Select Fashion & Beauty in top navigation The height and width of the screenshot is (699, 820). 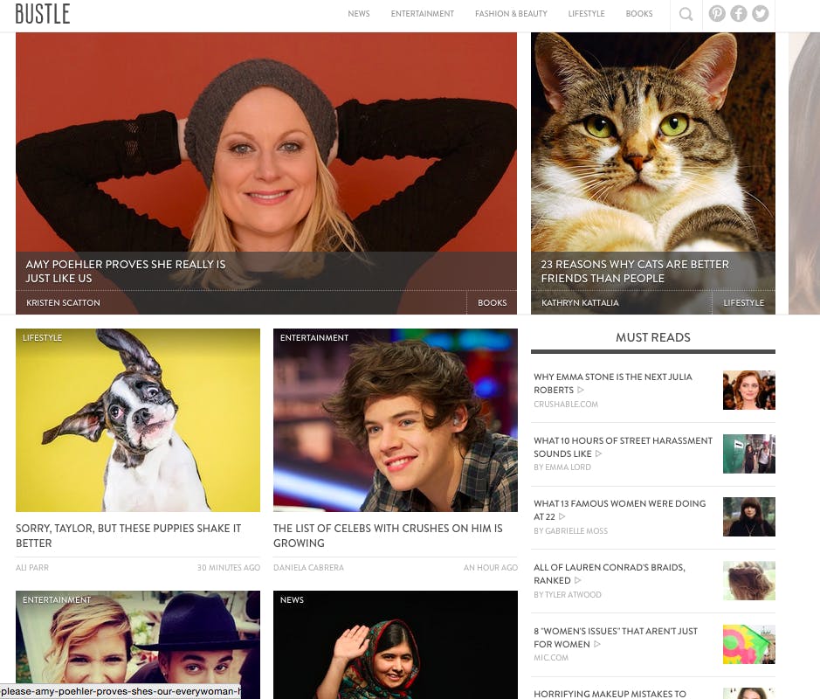click(x=511, y=14)
